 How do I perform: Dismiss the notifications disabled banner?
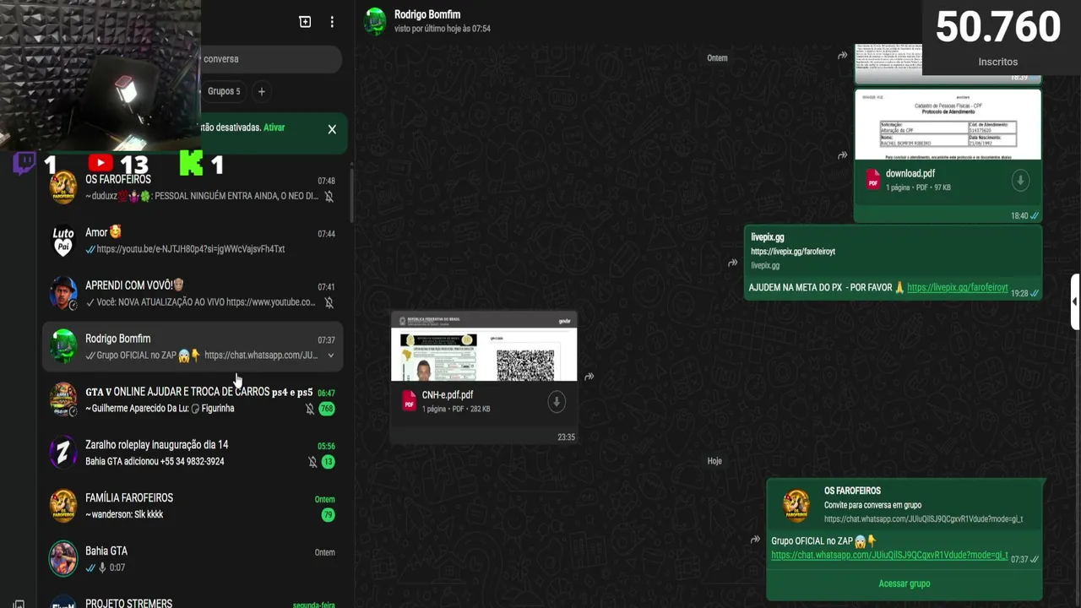pyautogui.click(x=332, y=129)
